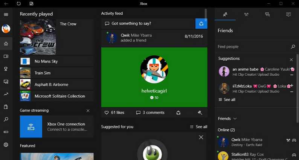Click See all for Suggested for you
299x160 pixels.
[198, 127]
